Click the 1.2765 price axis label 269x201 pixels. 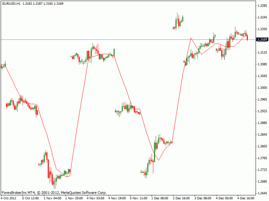click(262, 158)
